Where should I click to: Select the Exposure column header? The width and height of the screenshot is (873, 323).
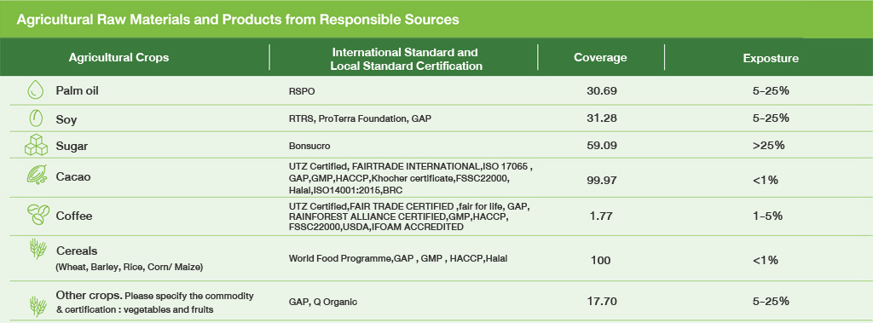[771, 58]
